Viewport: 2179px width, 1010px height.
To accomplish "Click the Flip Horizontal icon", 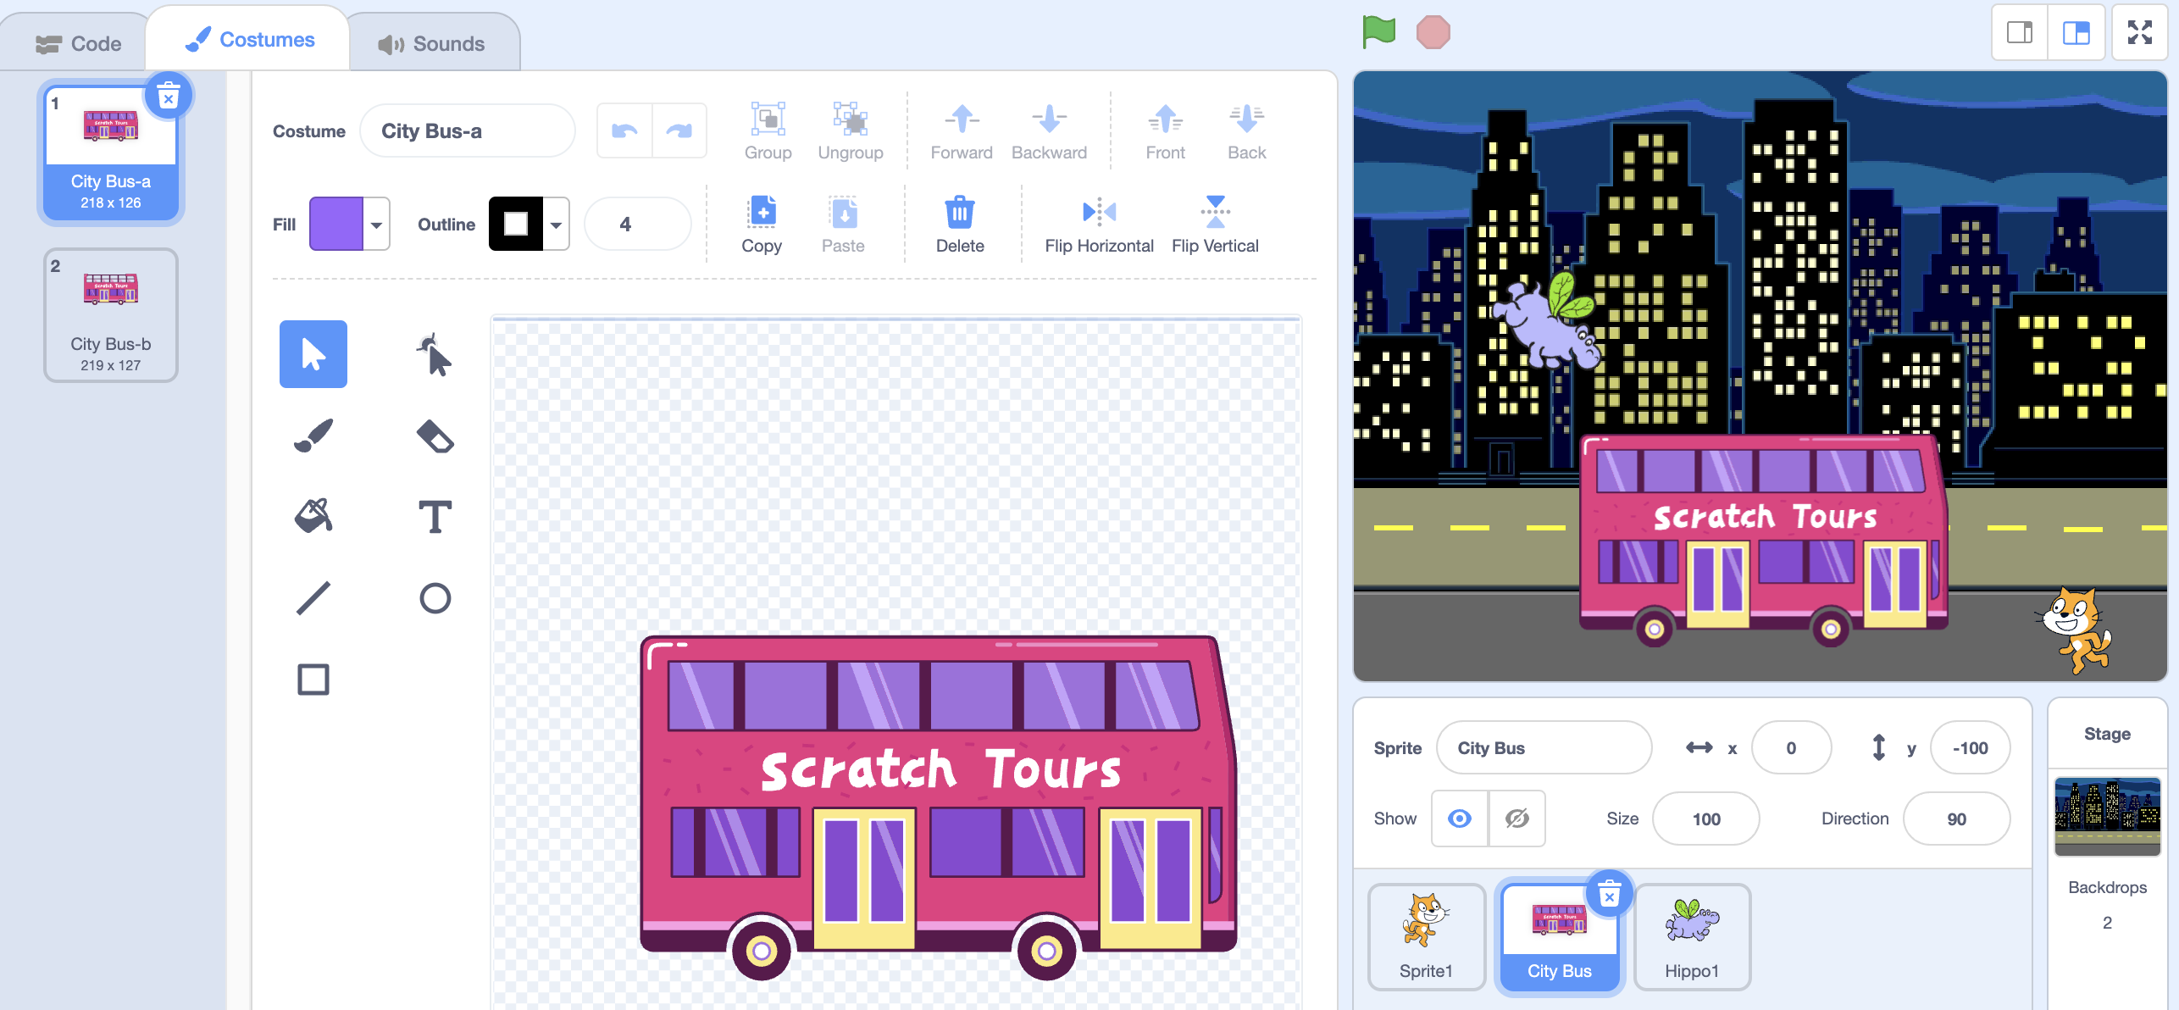I will click(x=1099, y=212).
